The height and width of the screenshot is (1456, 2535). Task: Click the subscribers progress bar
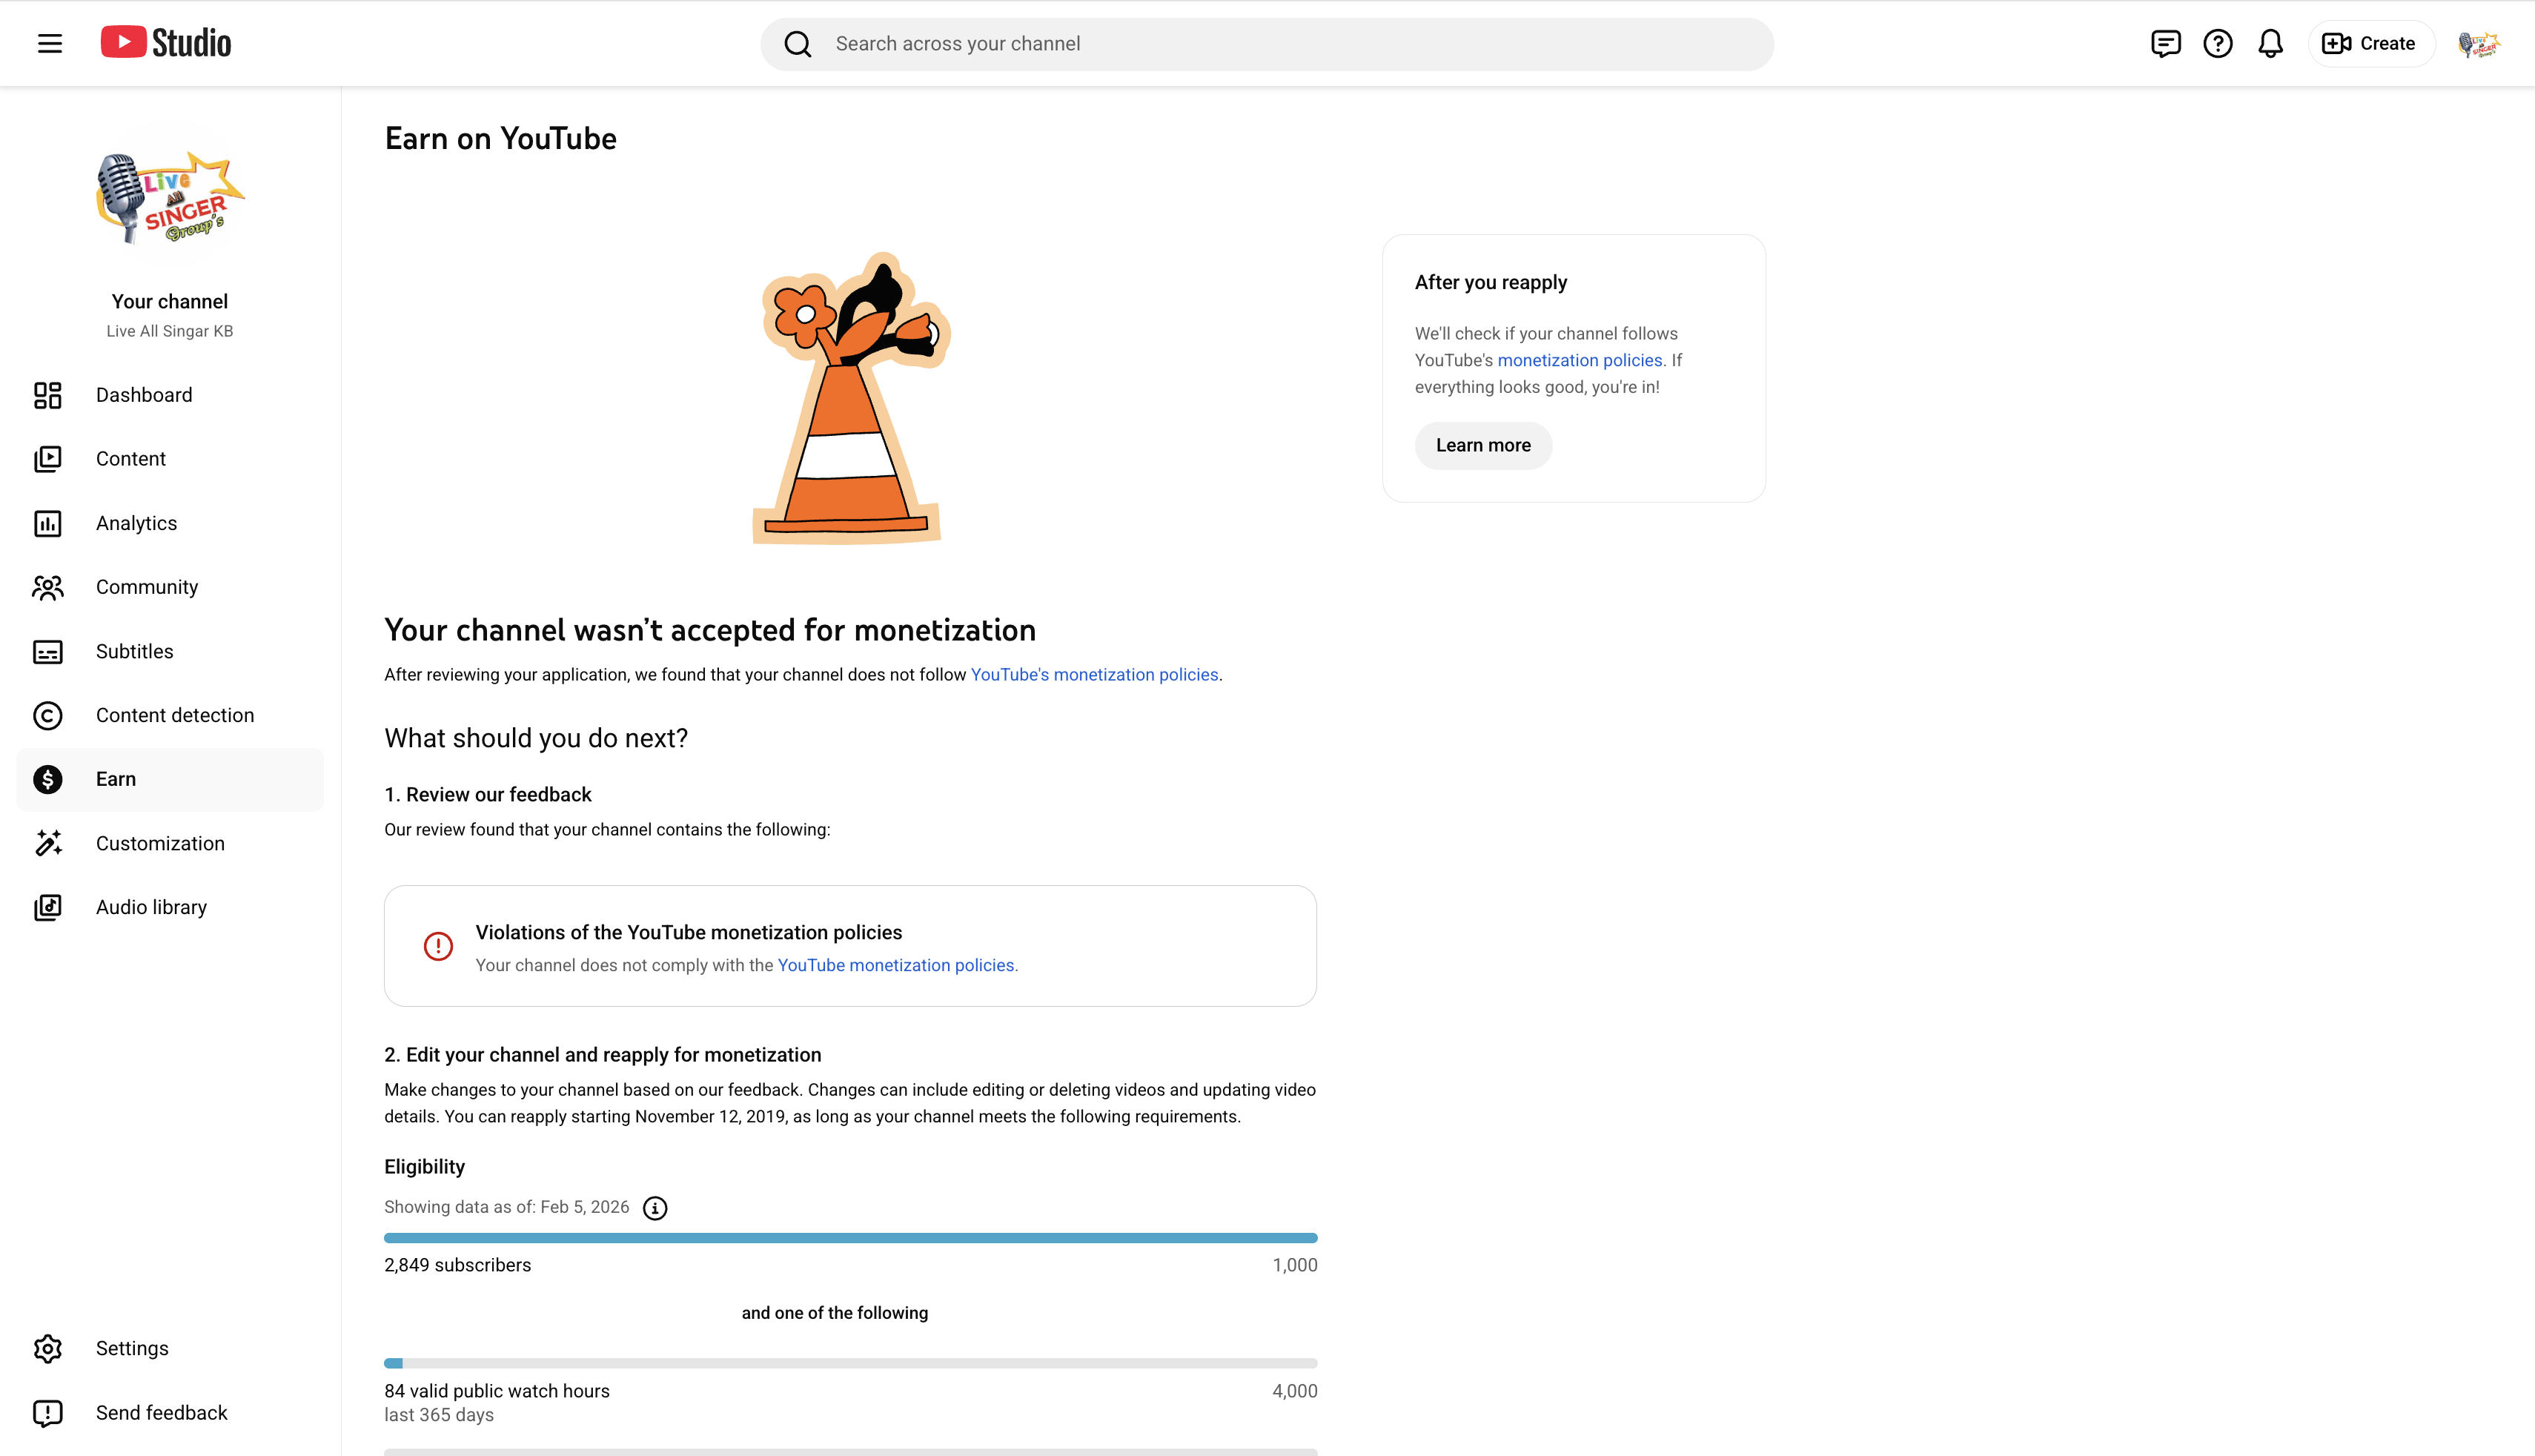pyautogui.click(x=851, y=1238)
